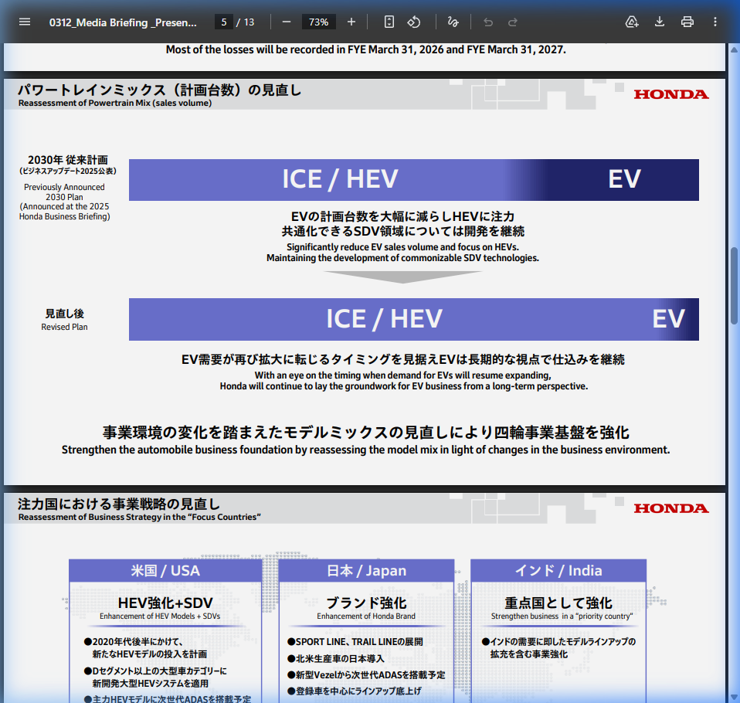
Task: Click 'Most of the losses will be recorded' line
Action: click(366, 49)
